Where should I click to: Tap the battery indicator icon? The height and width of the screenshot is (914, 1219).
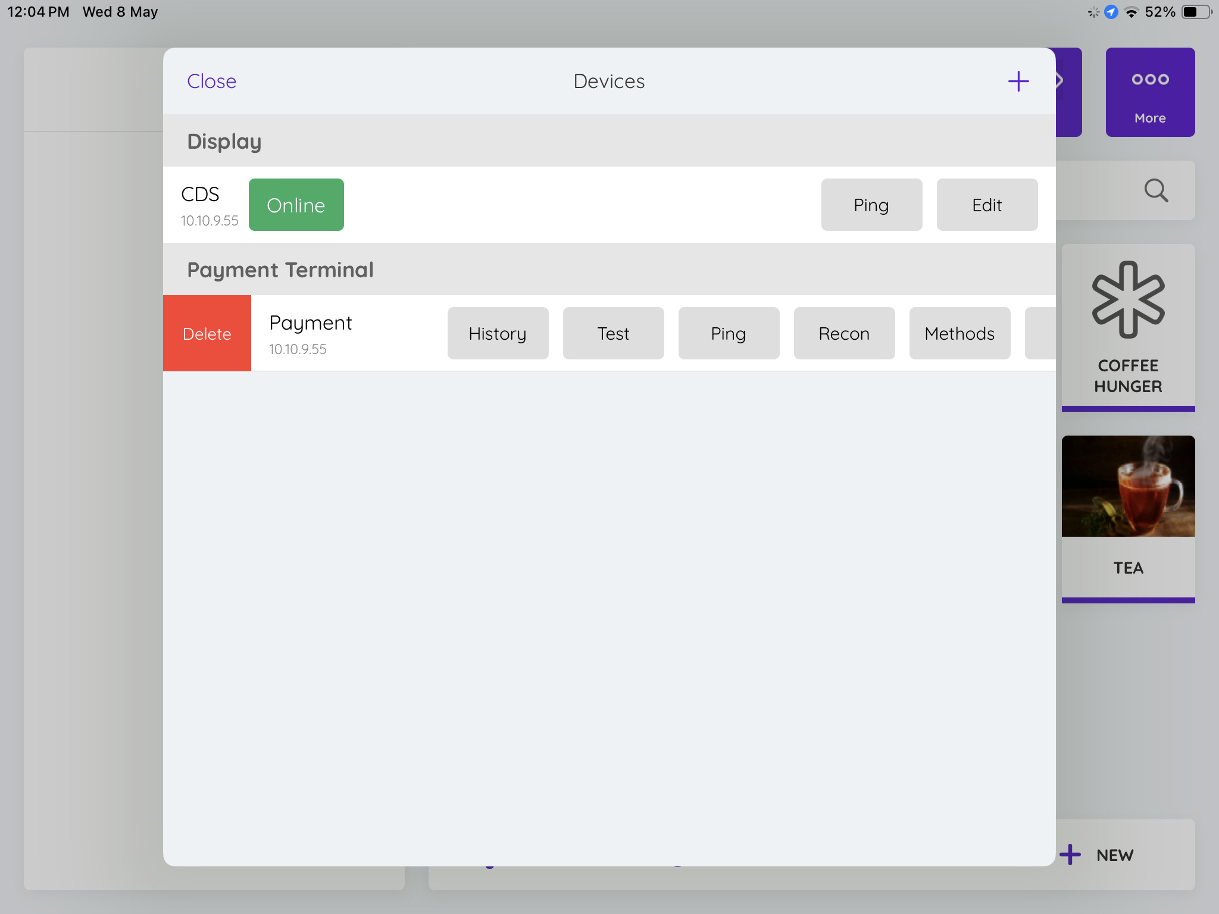1196,12
